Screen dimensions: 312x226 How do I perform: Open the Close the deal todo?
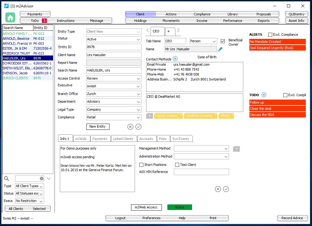(x=277, y=109)
